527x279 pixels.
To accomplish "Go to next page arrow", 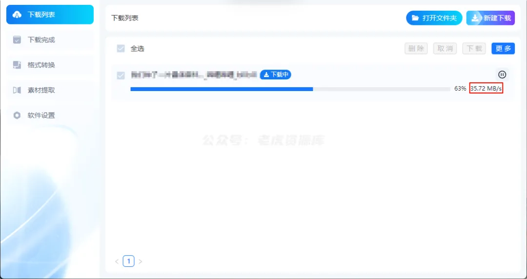I will point(140,261).
